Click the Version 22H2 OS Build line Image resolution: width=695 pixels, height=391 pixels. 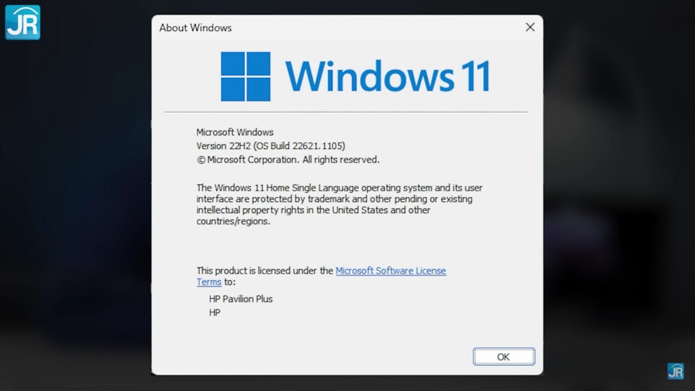pos(270,146)
